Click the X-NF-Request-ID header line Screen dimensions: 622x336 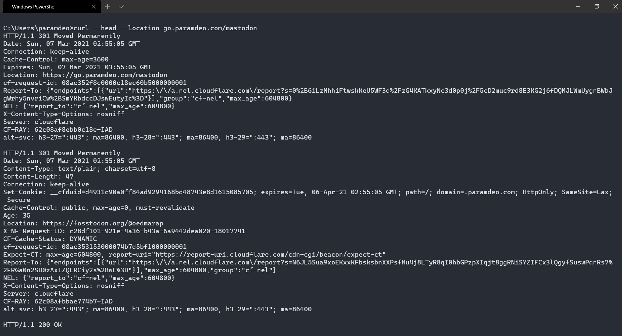click(x=124, y=231)
